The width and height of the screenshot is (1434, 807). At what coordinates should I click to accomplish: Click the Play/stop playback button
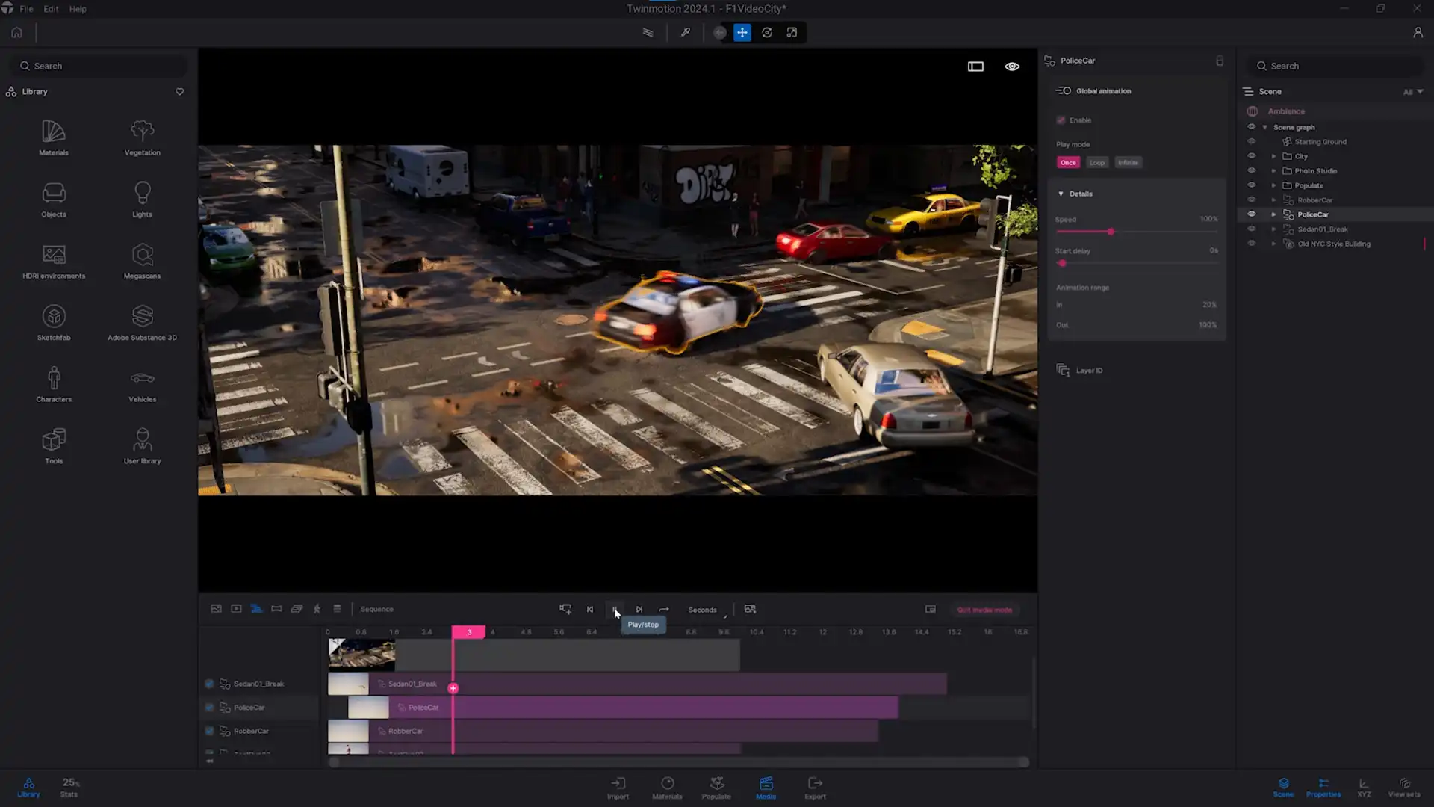(614, 610)
